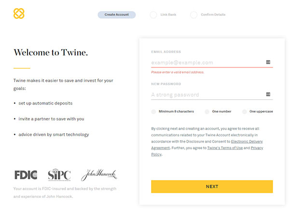
Task: Click the Link Bank step circle
Action: (x=153, y=14)
